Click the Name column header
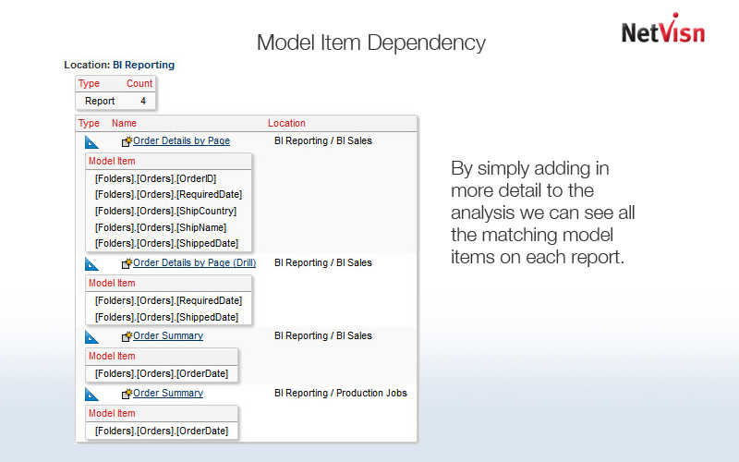Screen dimensions: 739x462 pyautogui.click(x=124, y=123)
